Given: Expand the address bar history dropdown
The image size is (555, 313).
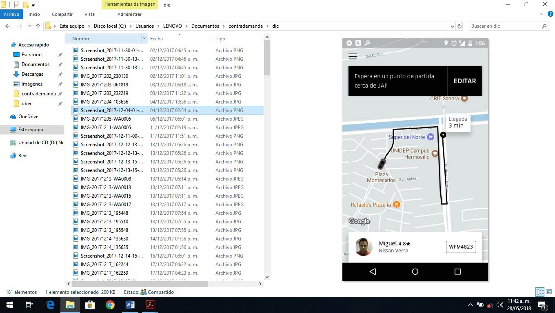Looking at the screenshot, I should (x=452, y=26).
